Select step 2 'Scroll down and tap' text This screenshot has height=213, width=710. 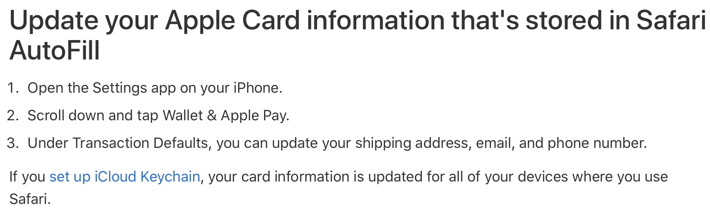[x=93, y=116]
